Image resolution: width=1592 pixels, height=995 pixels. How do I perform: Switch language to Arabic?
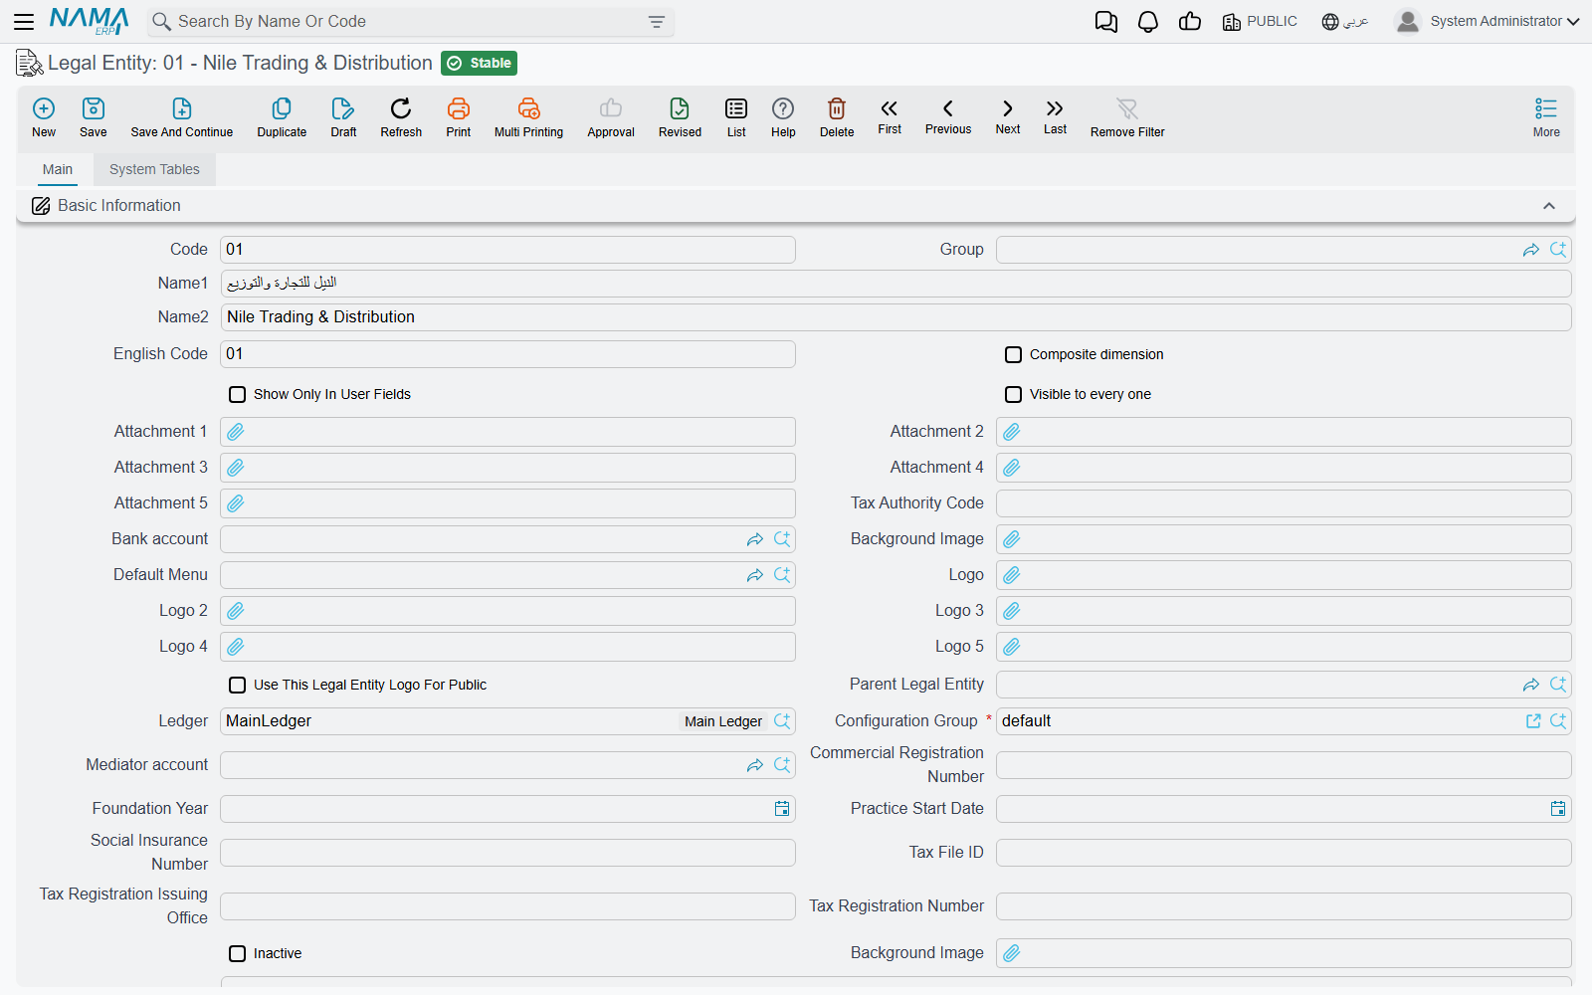(1345, 22)
